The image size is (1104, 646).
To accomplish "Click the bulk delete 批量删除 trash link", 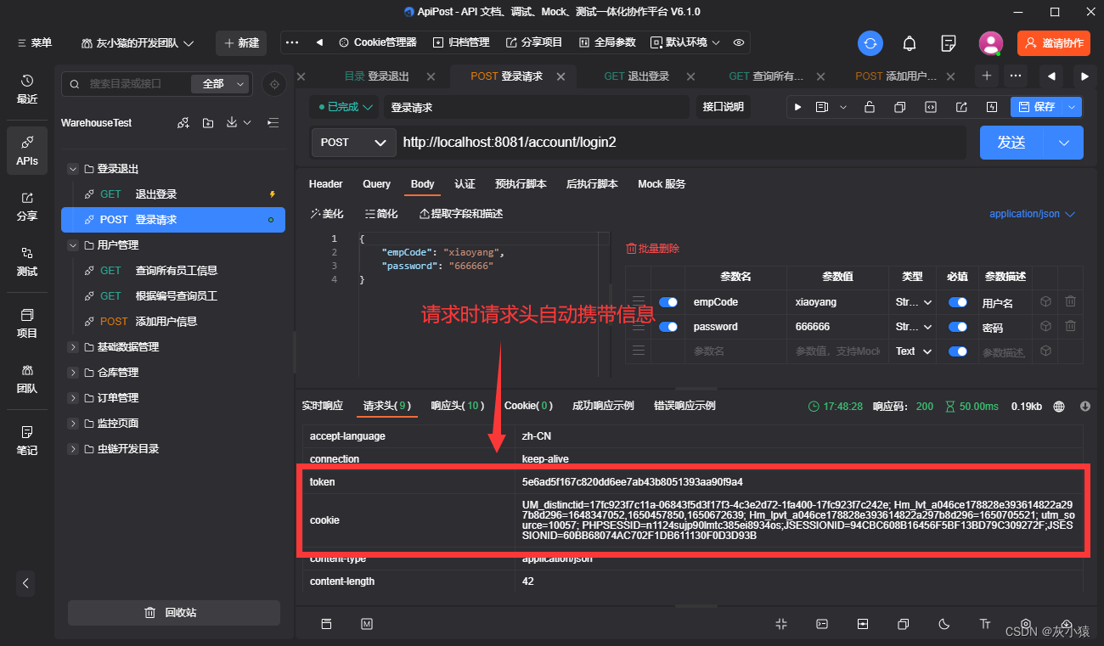I will [652, 249].
